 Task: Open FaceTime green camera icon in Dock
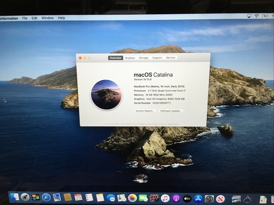pyautogui.click(x=144, y=198)
